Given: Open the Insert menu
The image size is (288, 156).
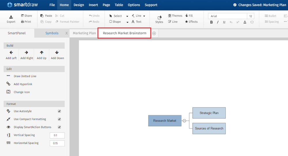Looking at the screenshot, I should coord(93,5).
